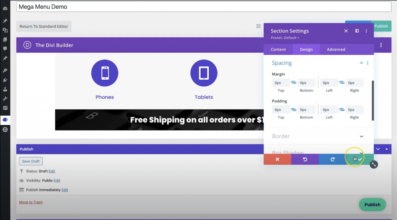The height and width of the screenshot is (220, 397).
Task: Click the Phones label text
Action: pos(105,97)
